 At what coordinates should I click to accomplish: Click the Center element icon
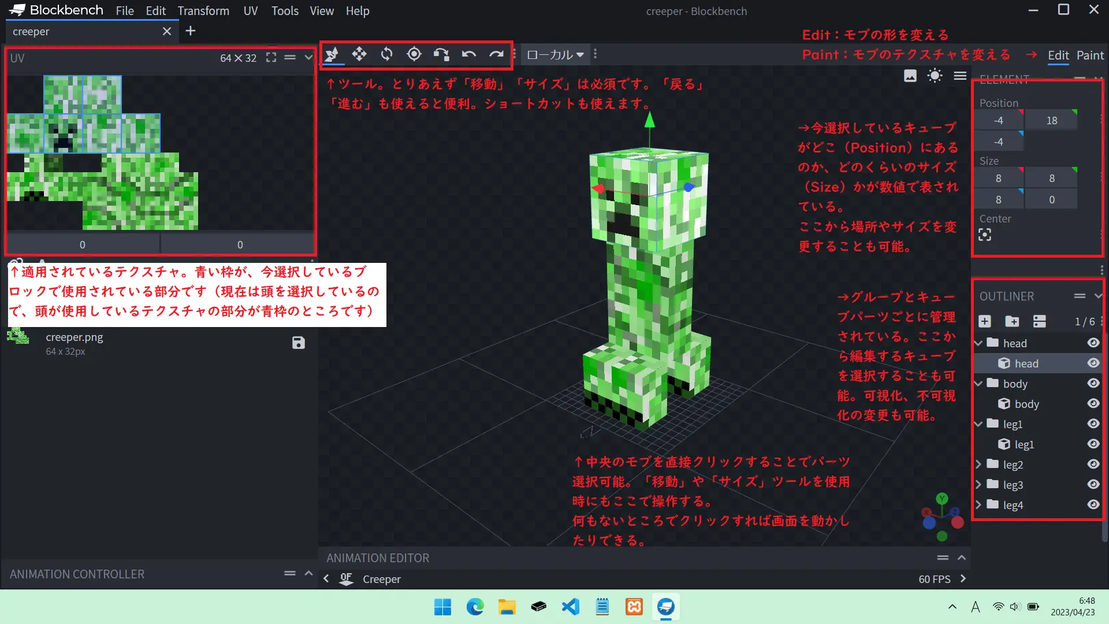(x=985, y=235)
